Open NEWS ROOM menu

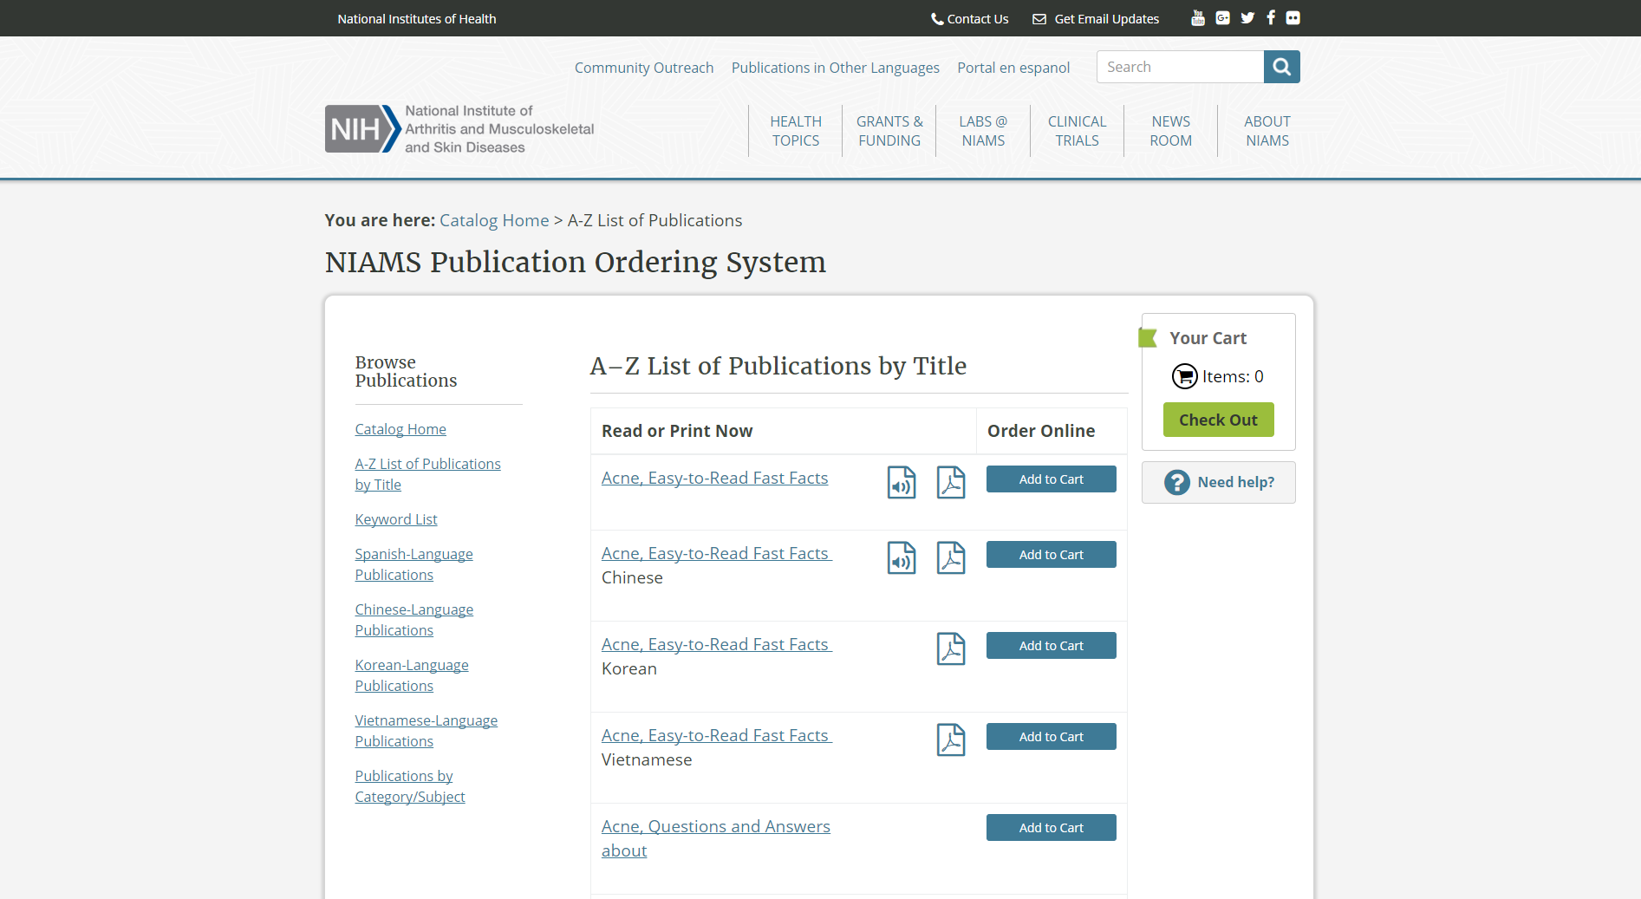pos(1171,131)
